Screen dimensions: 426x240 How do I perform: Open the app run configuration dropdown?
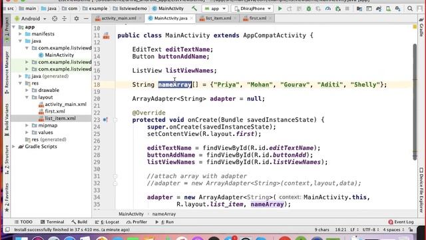pos(215,9)
